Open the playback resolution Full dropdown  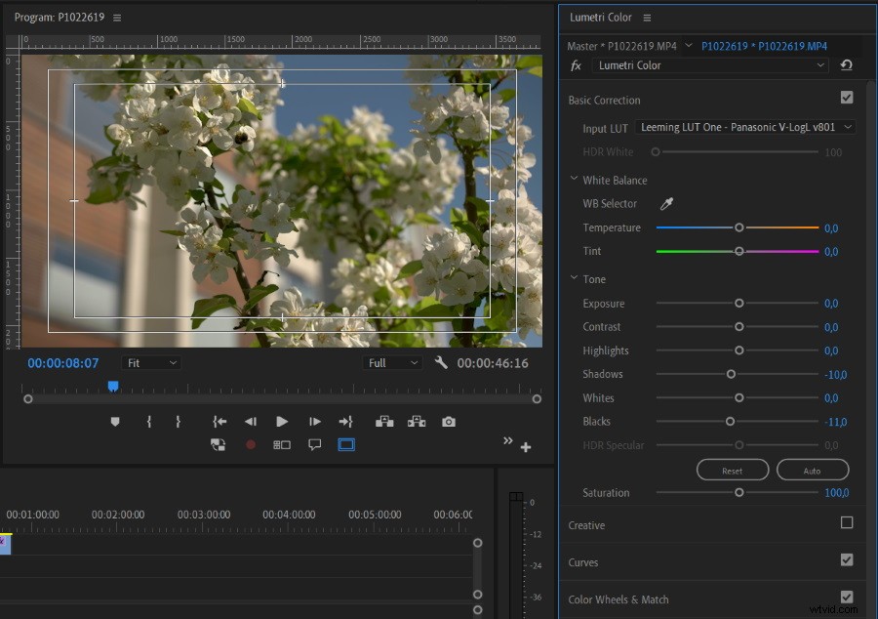coord(391,362)
